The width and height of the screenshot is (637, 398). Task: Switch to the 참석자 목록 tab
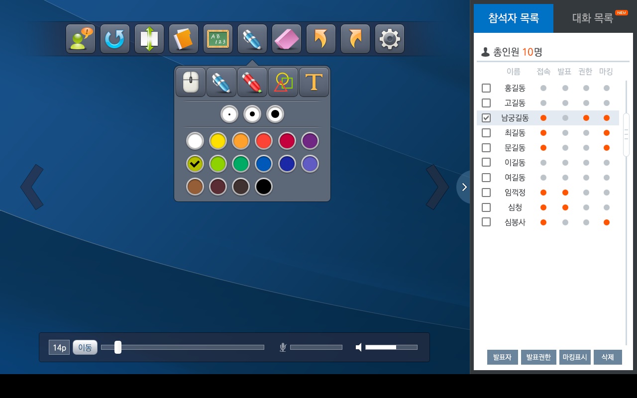(514, 18)
